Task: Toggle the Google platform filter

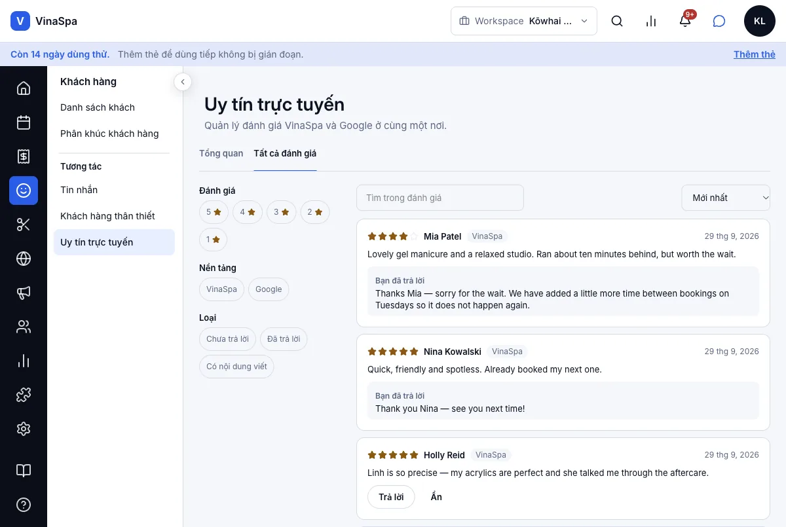Action: [269, 289]
